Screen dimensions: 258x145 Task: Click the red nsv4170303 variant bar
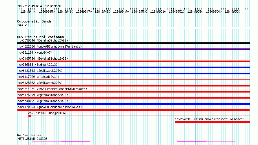(133, 110)
